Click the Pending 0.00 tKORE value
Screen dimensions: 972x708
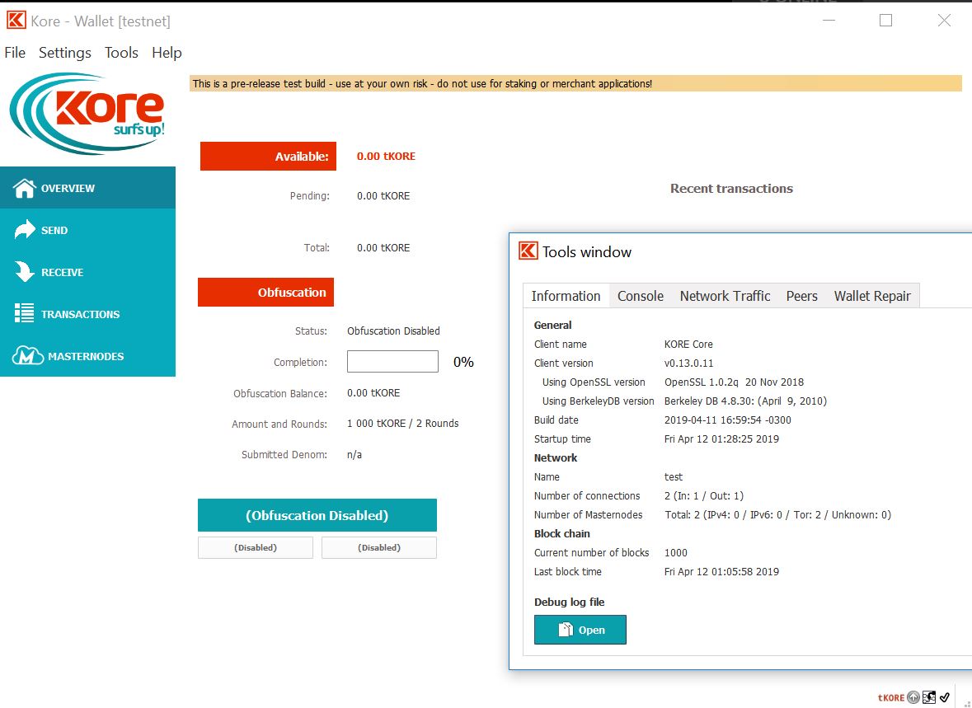pos(383,196)
